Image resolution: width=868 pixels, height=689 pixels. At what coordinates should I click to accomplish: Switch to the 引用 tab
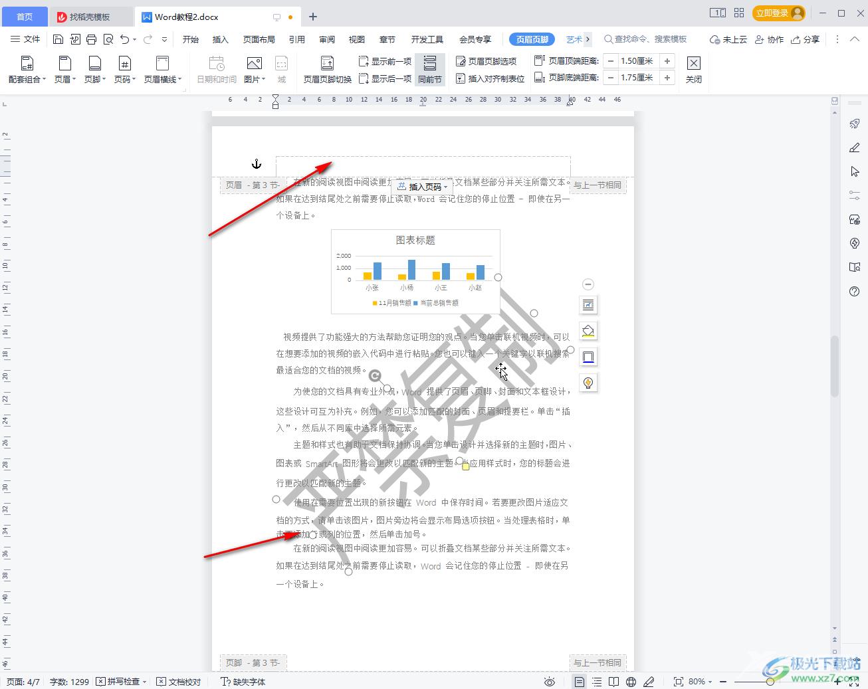click(297, 39)
